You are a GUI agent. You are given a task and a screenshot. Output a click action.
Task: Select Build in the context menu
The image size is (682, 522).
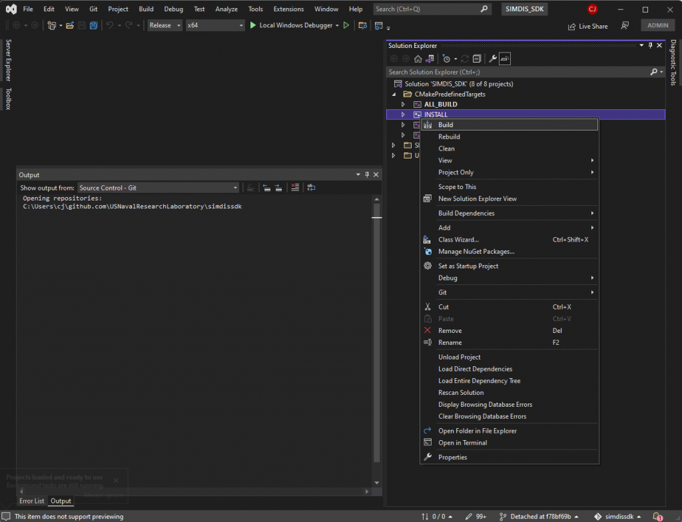[510, 125]
